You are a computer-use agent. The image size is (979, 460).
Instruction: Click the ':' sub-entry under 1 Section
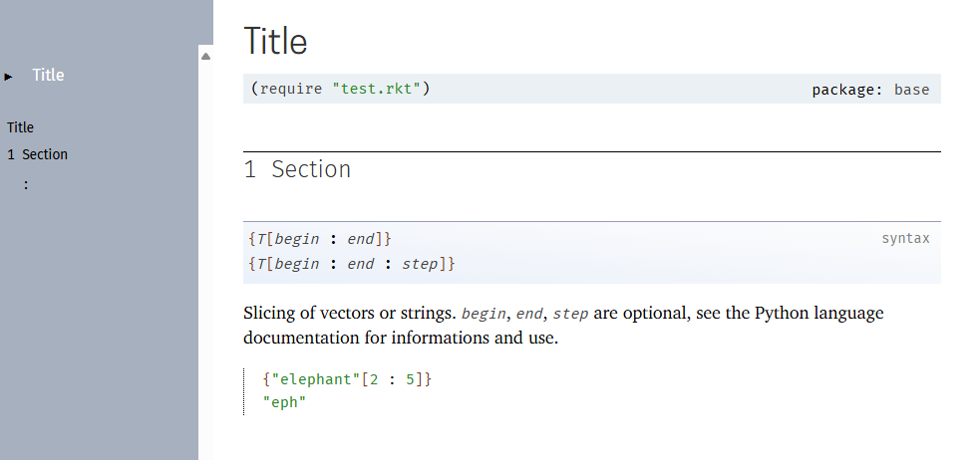[26, 184]
